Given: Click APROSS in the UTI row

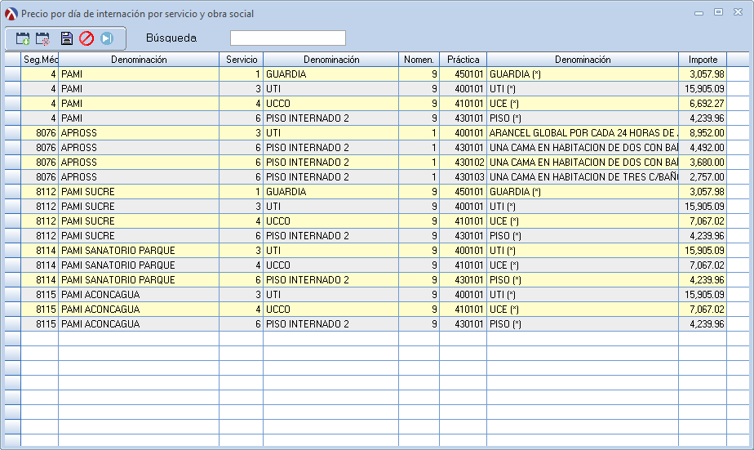Looking at the screenshot, I should [139, 133].
